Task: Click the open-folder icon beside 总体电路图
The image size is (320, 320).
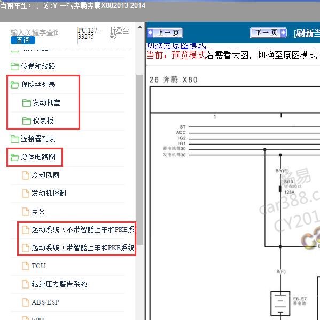Action: [x=15, y=157]
